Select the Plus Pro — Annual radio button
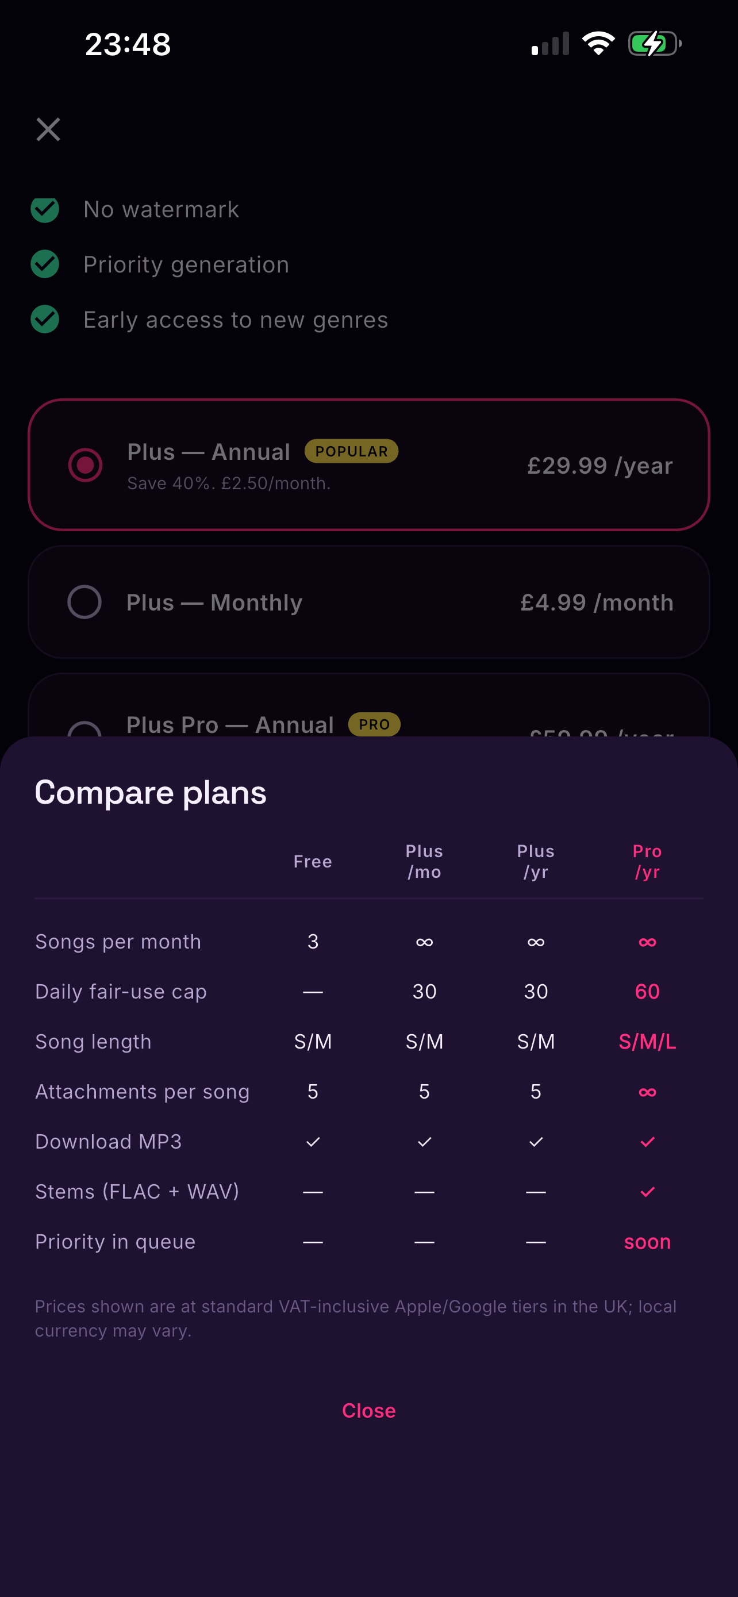Image resolution: width=738 pixels, height=1597 pixels. (84, 730)
